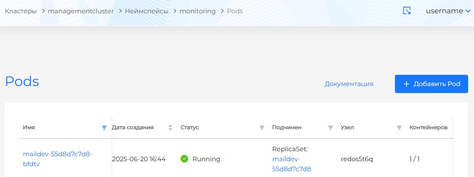Click the 2025-06-20 16:44 creation date cell

(x=139, y=159)
